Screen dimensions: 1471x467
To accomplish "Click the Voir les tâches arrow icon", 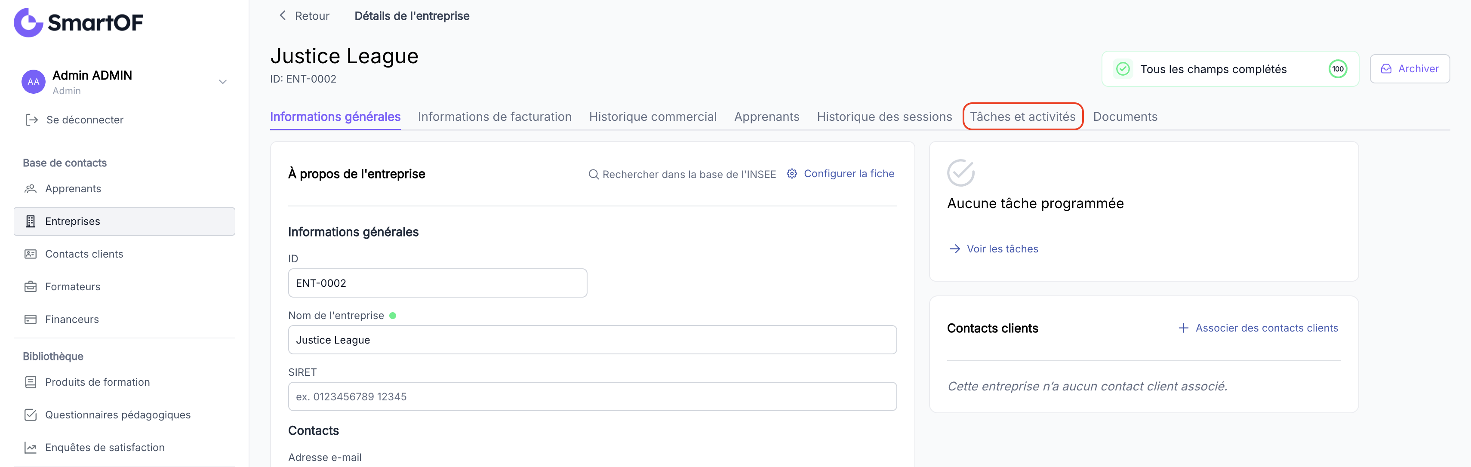I will [x=954, y=249].
